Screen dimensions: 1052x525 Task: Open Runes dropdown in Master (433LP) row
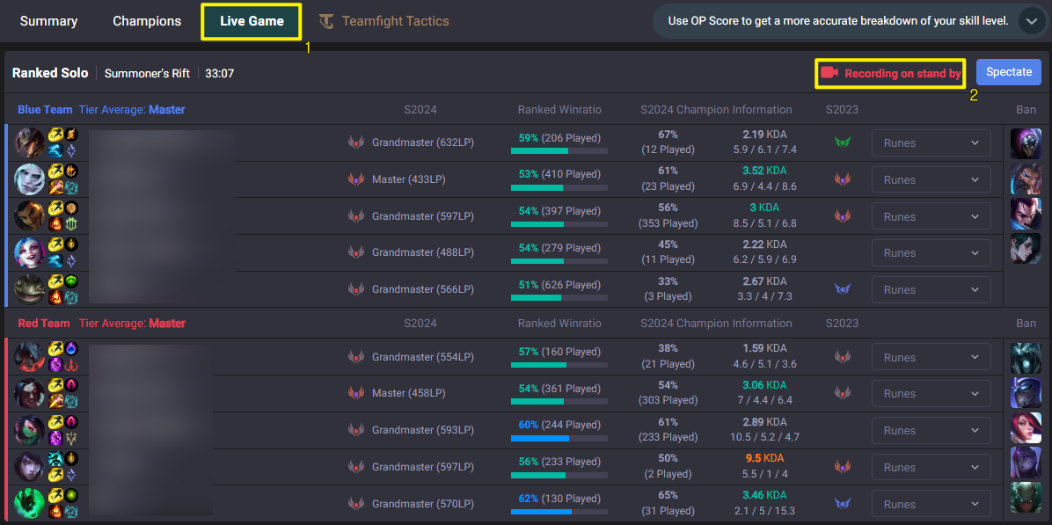tap(931, 179)
